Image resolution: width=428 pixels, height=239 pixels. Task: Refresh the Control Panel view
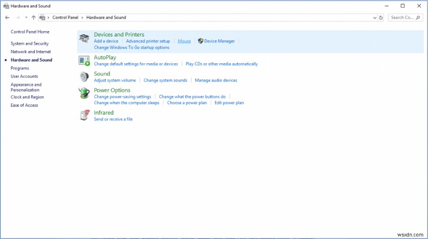(x=381, y=18)
